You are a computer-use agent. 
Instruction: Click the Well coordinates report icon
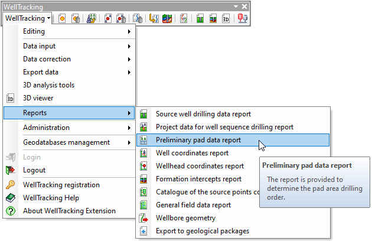pyautogui.click(x=143, y=153)
